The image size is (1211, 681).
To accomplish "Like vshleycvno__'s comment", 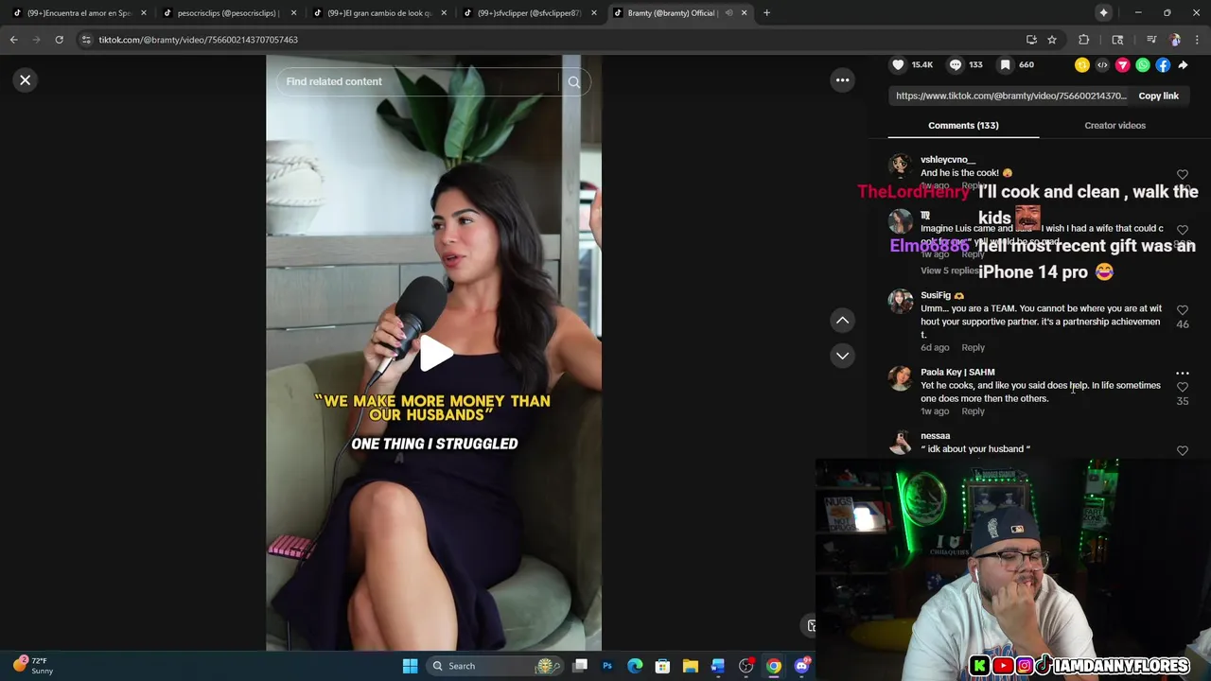I will (x=1183, y=175).
